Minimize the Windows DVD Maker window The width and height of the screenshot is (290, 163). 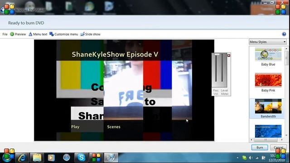[266, 2]
